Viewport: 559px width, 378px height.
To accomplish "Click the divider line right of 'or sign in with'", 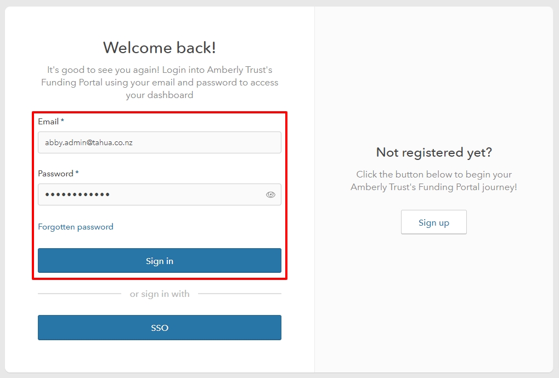I will coord(239,294).
